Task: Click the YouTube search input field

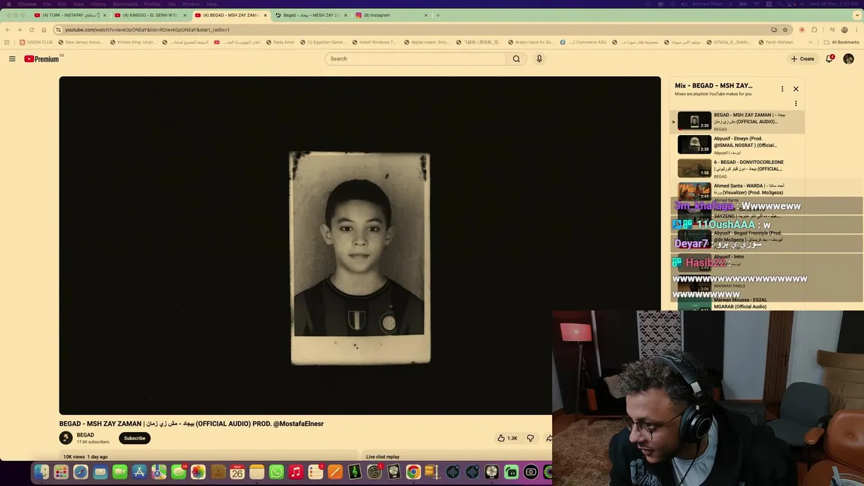Action: pyautogui.click(x=415, y=59)
